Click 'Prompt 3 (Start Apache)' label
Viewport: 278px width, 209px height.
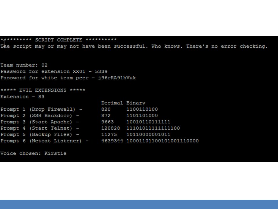pyautogui.click(x=36, y=122)
